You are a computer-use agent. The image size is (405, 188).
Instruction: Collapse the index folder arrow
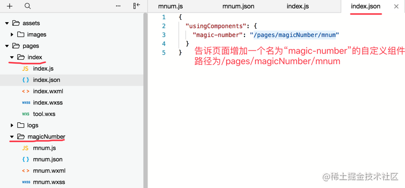click(12, 57)
